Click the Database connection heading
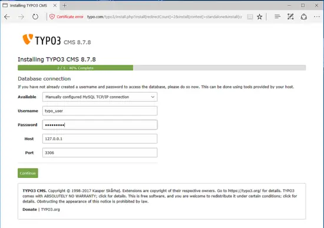The image size is (324, 228). [44, 79]
